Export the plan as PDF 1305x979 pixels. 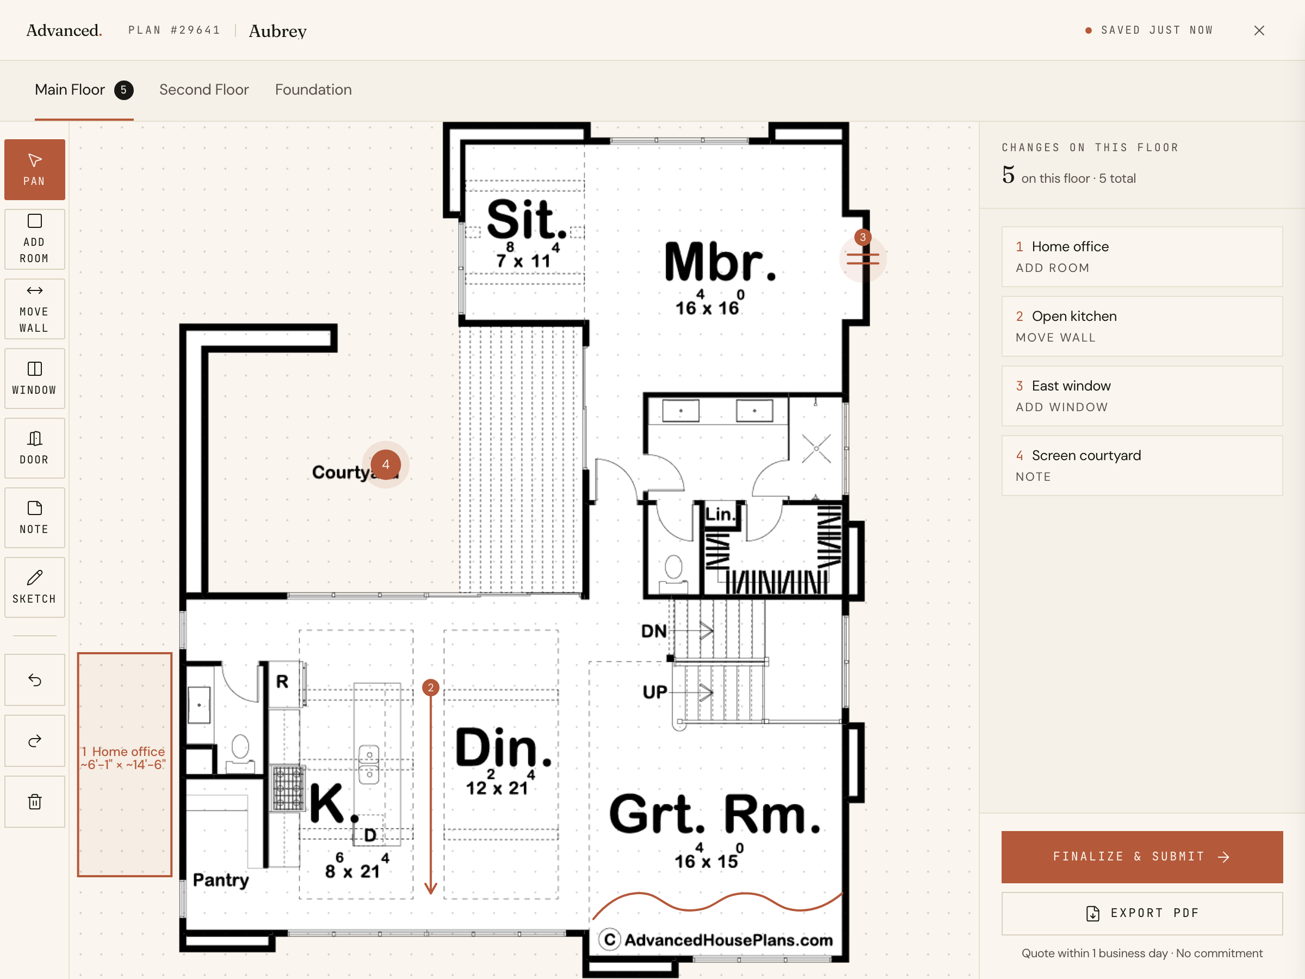point(1142,914)
